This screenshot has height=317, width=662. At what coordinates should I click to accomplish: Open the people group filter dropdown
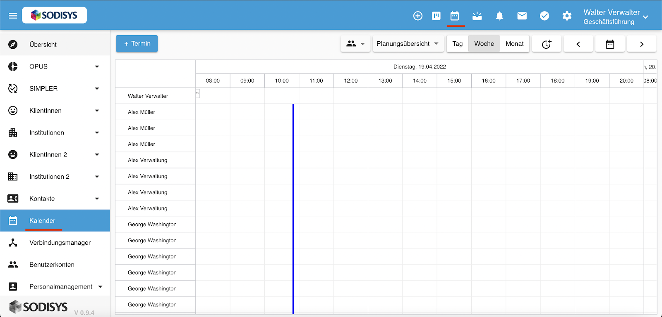coord(355,44)
